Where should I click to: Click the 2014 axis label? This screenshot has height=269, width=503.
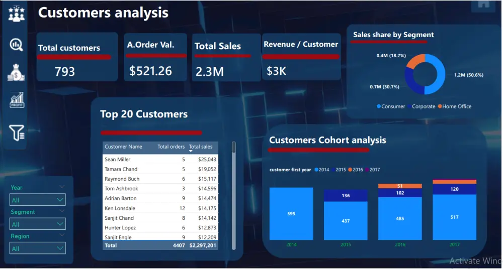(x=291, y=245)
